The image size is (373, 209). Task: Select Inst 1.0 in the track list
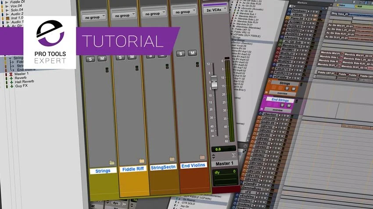(17, 18)
